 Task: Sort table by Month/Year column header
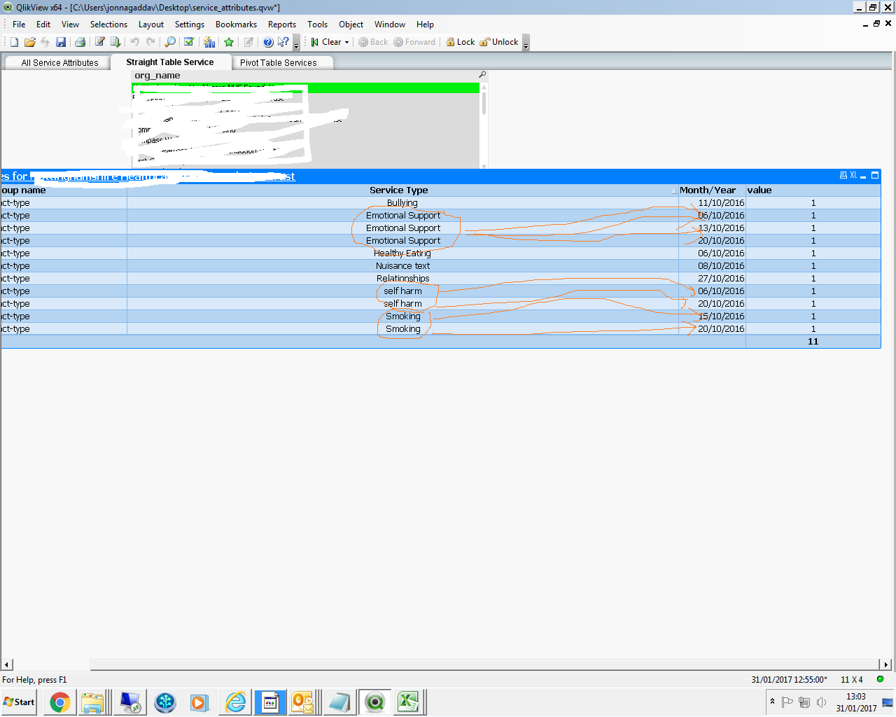(x=708, y=190)
